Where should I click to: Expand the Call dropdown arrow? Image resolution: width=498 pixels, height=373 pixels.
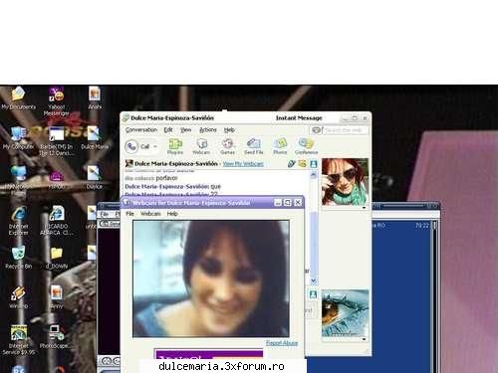click(155, 146)
